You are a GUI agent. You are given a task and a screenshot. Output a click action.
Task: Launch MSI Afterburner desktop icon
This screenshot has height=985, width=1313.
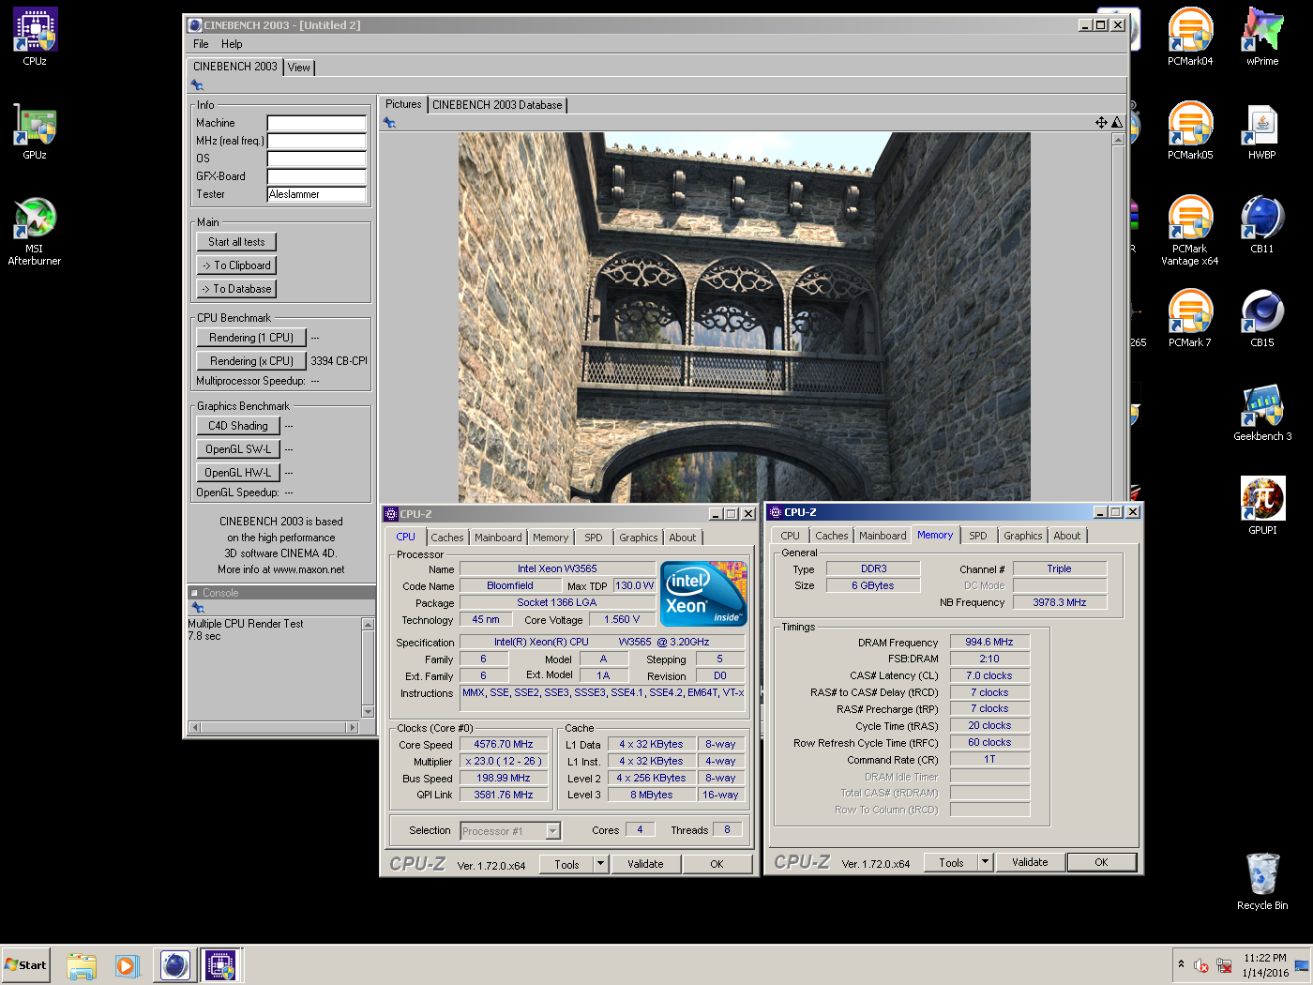click(x=35, y=230)
